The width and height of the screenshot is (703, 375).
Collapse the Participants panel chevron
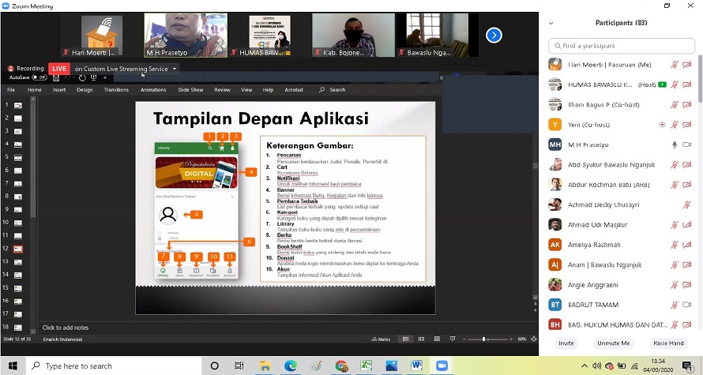pyautogui.click(x=551, y=23)
